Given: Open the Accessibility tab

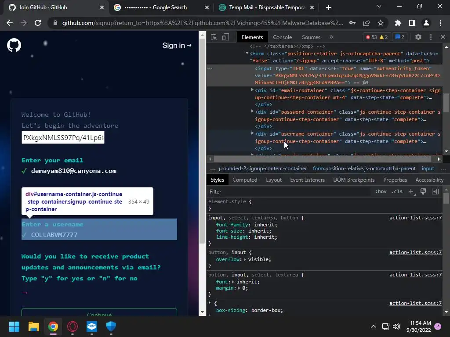Looking at the screenshot, I should click(x=429, y=179).
